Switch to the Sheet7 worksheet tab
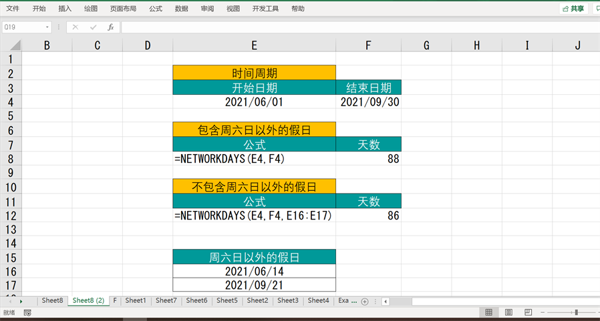The width and height of the screenshot is (600, 321). pos(166,301)
